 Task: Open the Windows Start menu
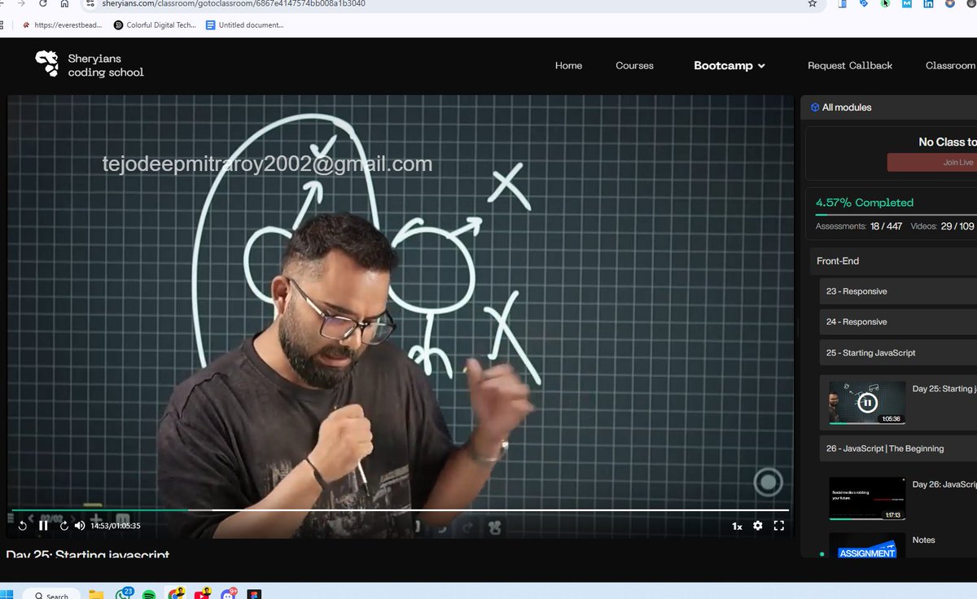(7, 595)
